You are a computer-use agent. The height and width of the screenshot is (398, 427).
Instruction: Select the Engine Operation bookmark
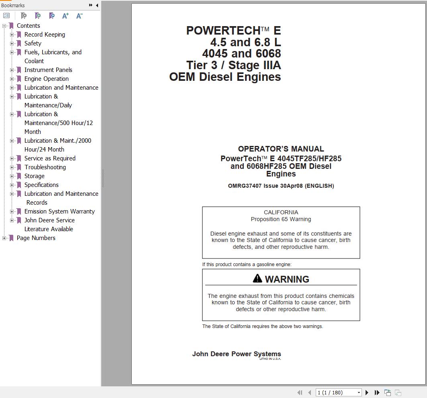[46, 79]
